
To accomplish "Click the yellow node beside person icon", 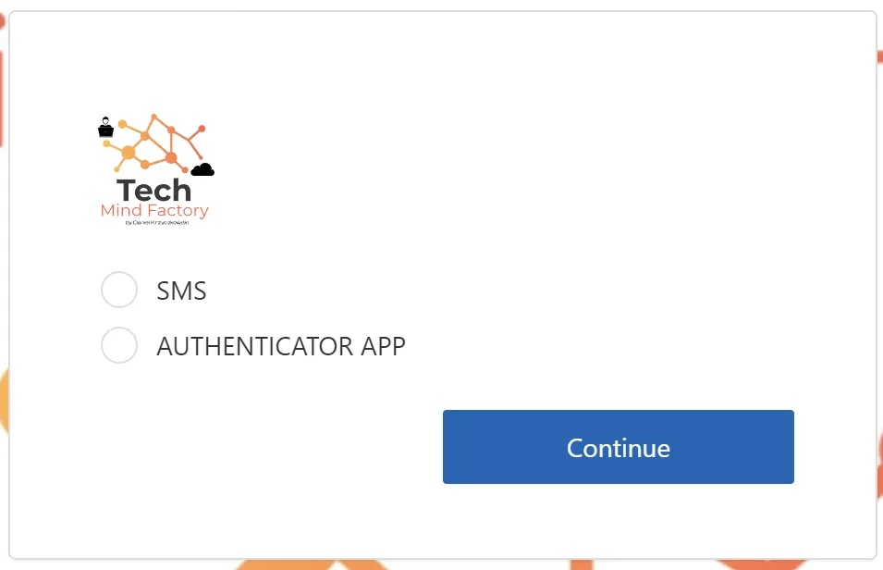I will pos(122,124).
